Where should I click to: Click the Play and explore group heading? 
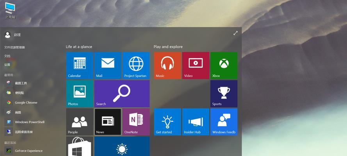(168, 47)
